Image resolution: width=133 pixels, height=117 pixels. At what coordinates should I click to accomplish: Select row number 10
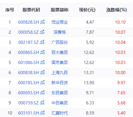pyautogui.click(x=10, y=113)
